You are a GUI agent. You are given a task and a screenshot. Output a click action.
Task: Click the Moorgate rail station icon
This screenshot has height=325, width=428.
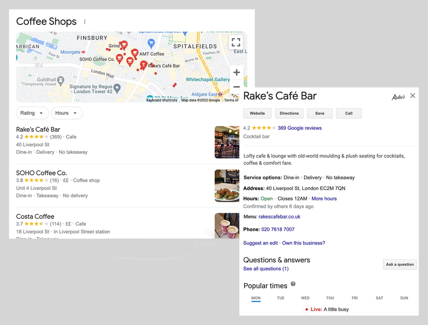click(x=83, y=52)
